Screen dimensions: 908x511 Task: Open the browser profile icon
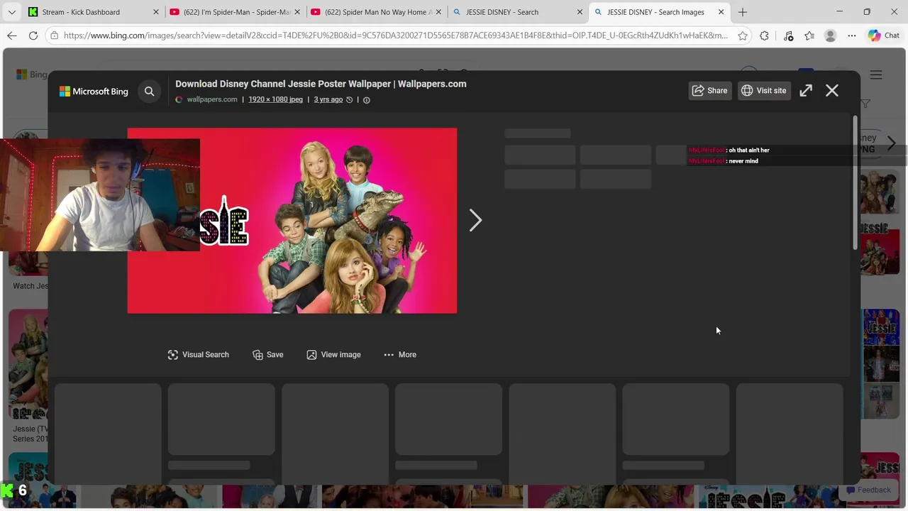831,35
